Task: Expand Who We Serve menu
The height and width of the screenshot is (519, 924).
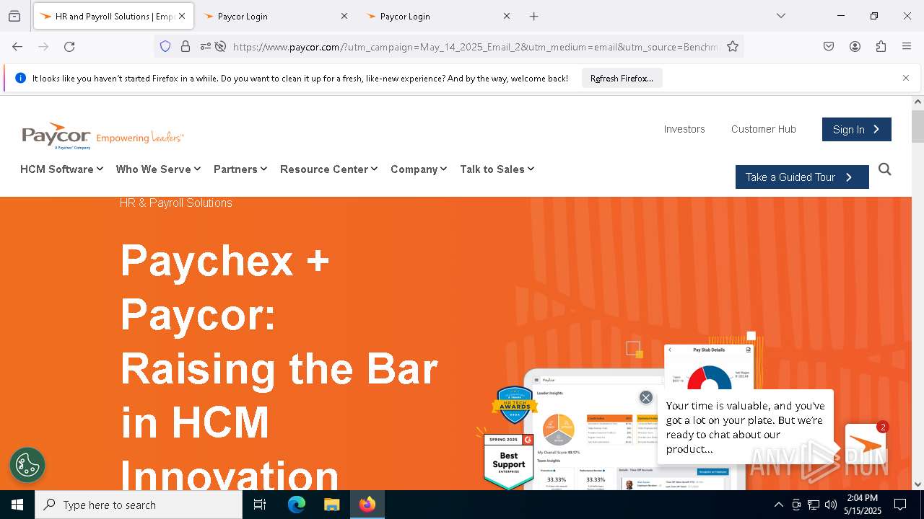Action: pos(158,169)
